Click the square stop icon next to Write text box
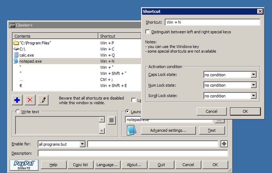This screenshot has width=272, height=173. tap(111, 120)
